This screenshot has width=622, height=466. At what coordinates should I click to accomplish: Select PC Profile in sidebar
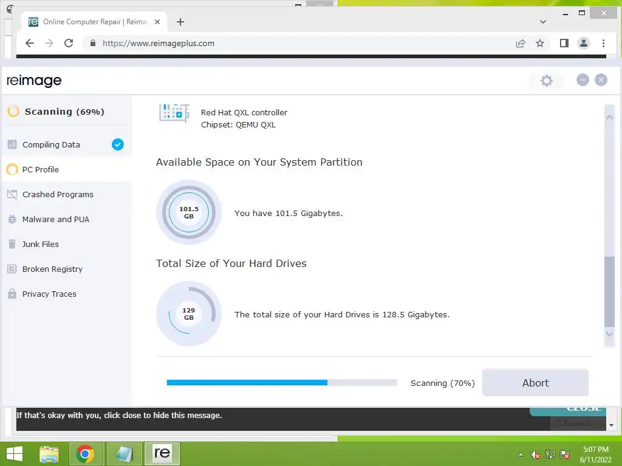pos(66,170)
